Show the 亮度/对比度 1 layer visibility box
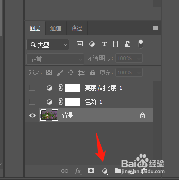 32,88
